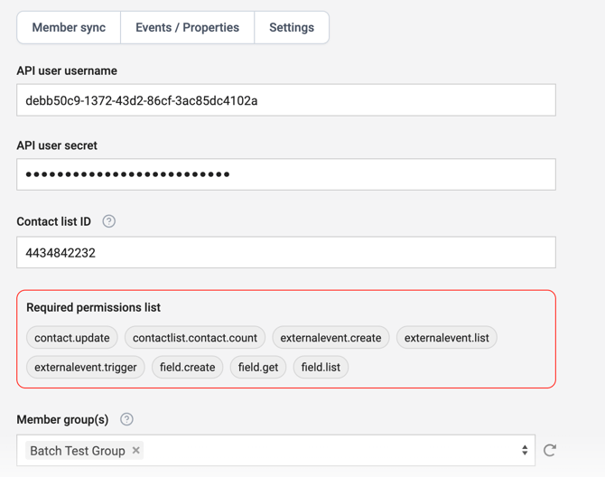
Task: Click the externalevent.list permission chip
Action: (x=447, y=338)
